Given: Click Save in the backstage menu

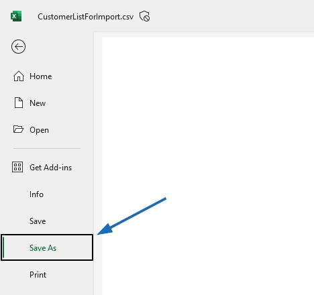Looking at the screenshot, I should pos(38,221).
